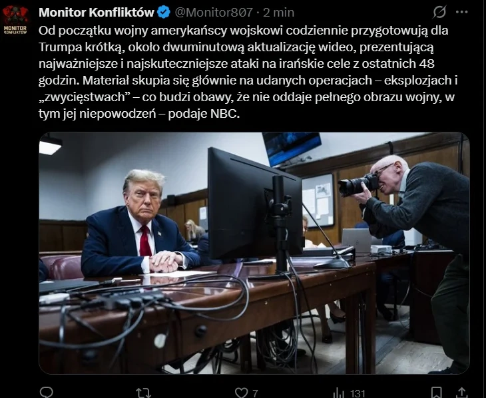Open Monitor Konfliktów display name link

[x=97, y=13]
